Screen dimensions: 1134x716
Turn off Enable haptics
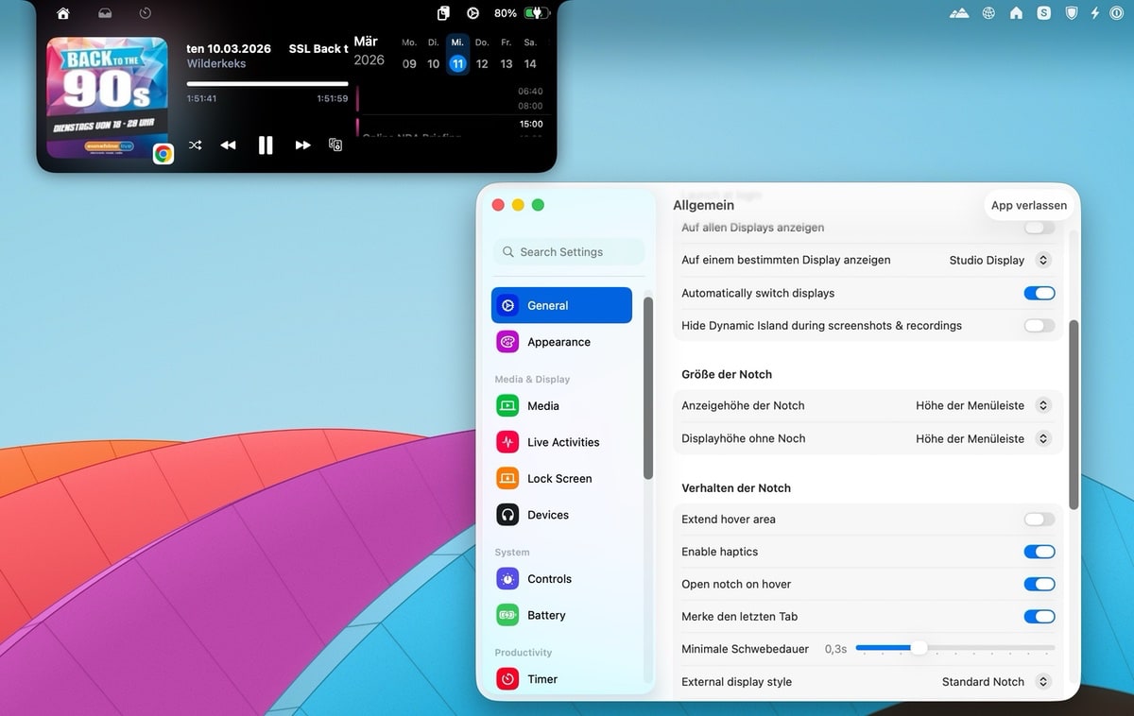coord(1039,551)
